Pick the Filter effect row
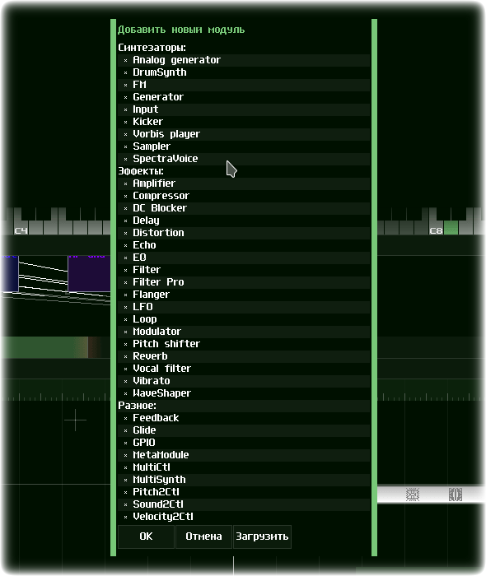486x576 pixels. pyautogui.click(x=244, y=270)
